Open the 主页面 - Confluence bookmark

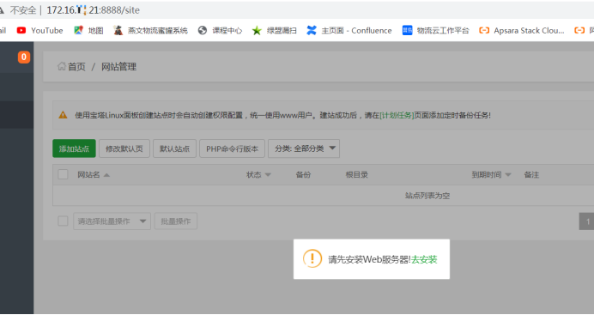tap(349, 31)
